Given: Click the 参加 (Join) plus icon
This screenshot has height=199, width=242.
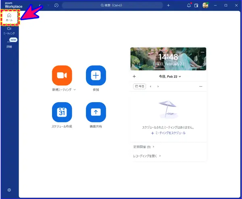Looking at the screenshot, I should 96,75.
